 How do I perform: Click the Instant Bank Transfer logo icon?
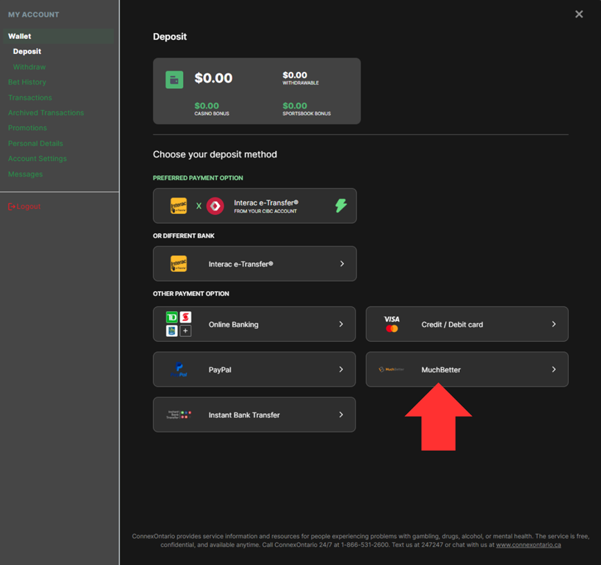coord(179,415)
